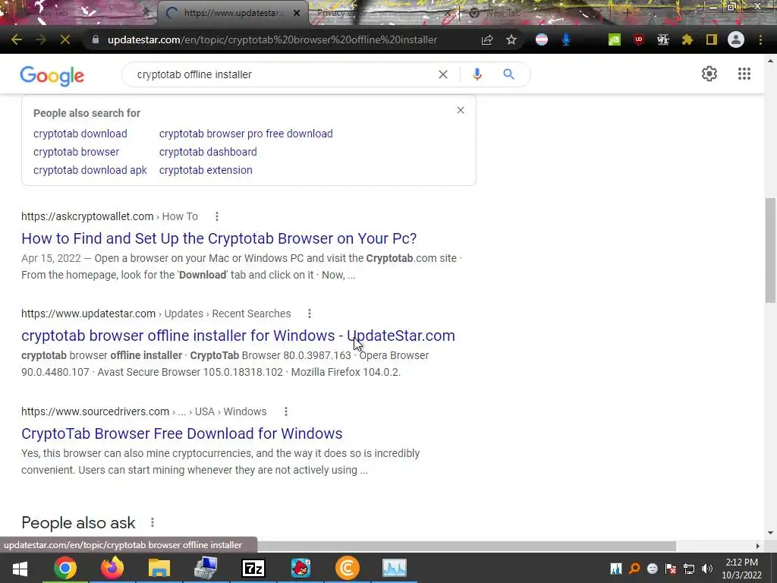Image resolution: width=777 pixels, height=583 pixels.
Task: Open the Windows Start menu
Action: pos(20,568)
